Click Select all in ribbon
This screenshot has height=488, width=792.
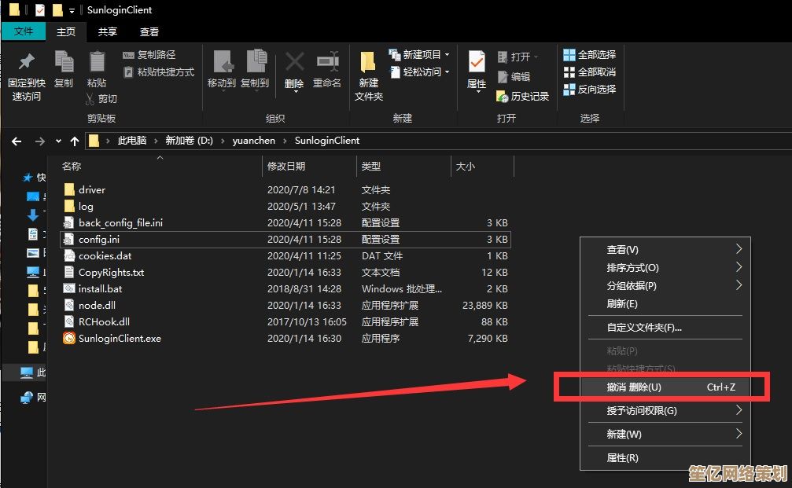click(589, 54)
